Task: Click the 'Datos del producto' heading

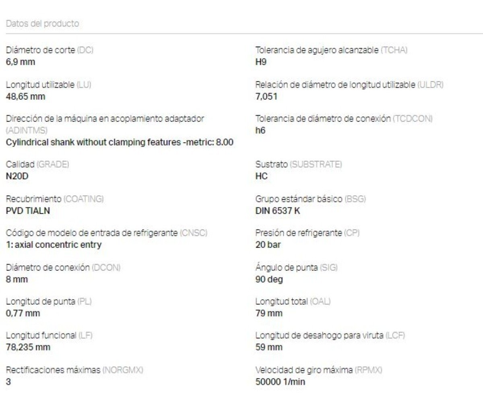Action: pyautogui.click(x=42, y=23)
